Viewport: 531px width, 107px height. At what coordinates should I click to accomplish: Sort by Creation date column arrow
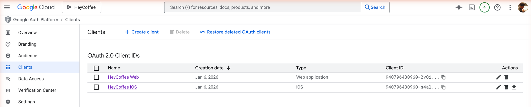pyautogui.click(x=229, y=68)
